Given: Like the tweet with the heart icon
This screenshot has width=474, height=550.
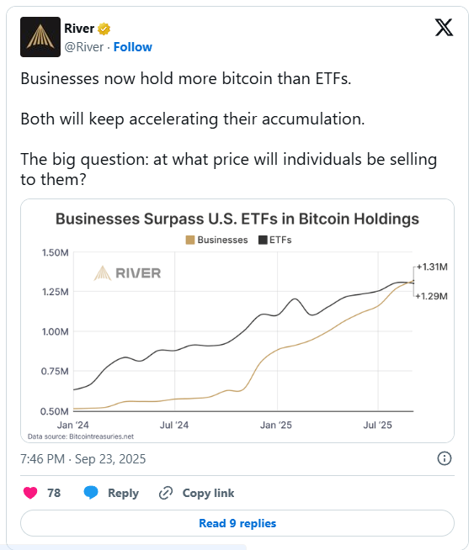Looking at the screenshot, I should tap(30, 493).
